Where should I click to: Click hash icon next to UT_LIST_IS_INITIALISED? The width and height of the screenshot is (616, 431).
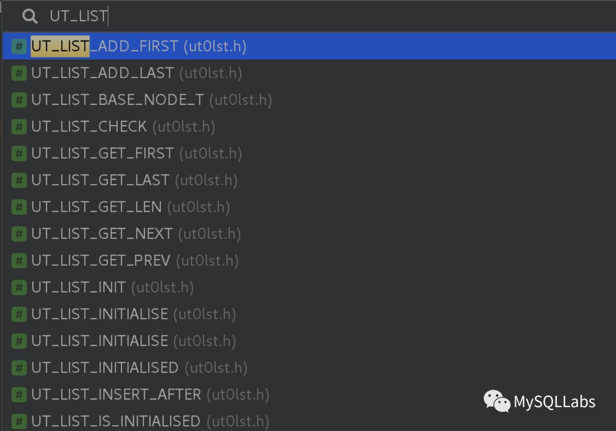point(19,421)
